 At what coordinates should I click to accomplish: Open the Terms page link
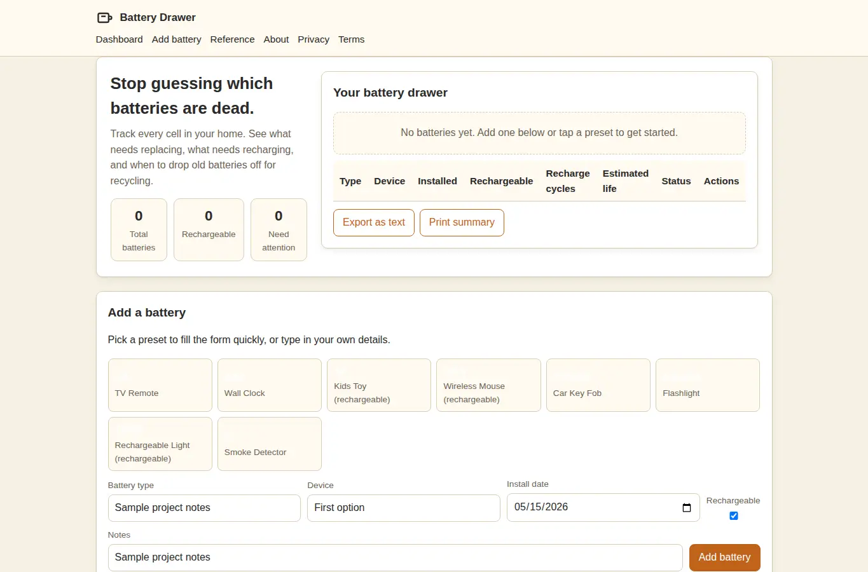pyautogui.click(x=352, y=39)
